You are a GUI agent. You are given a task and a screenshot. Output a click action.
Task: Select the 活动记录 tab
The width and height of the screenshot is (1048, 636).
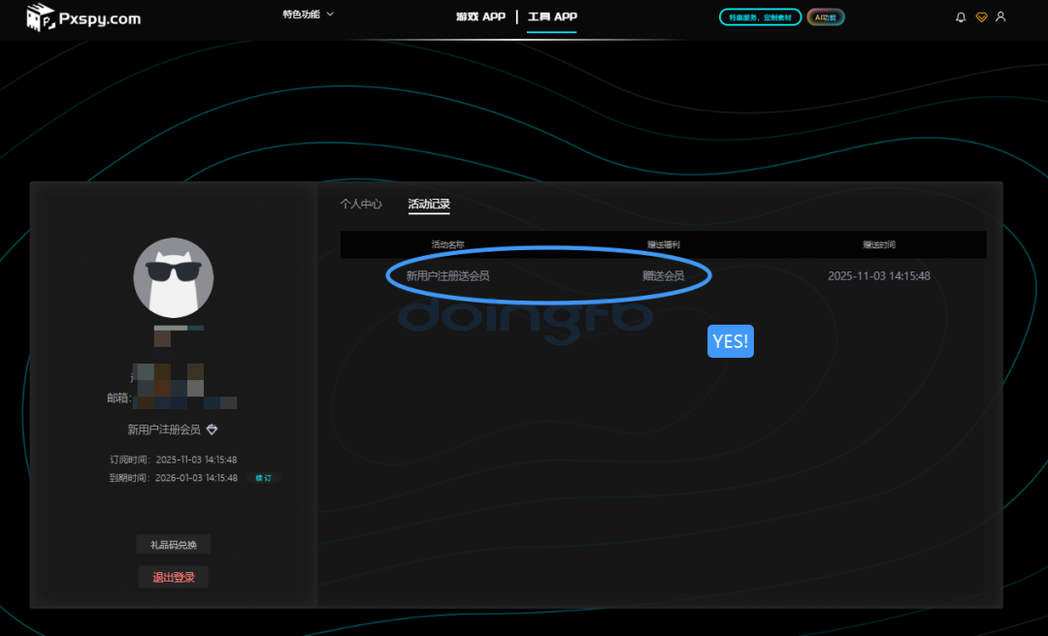click(x=429, y=205)
